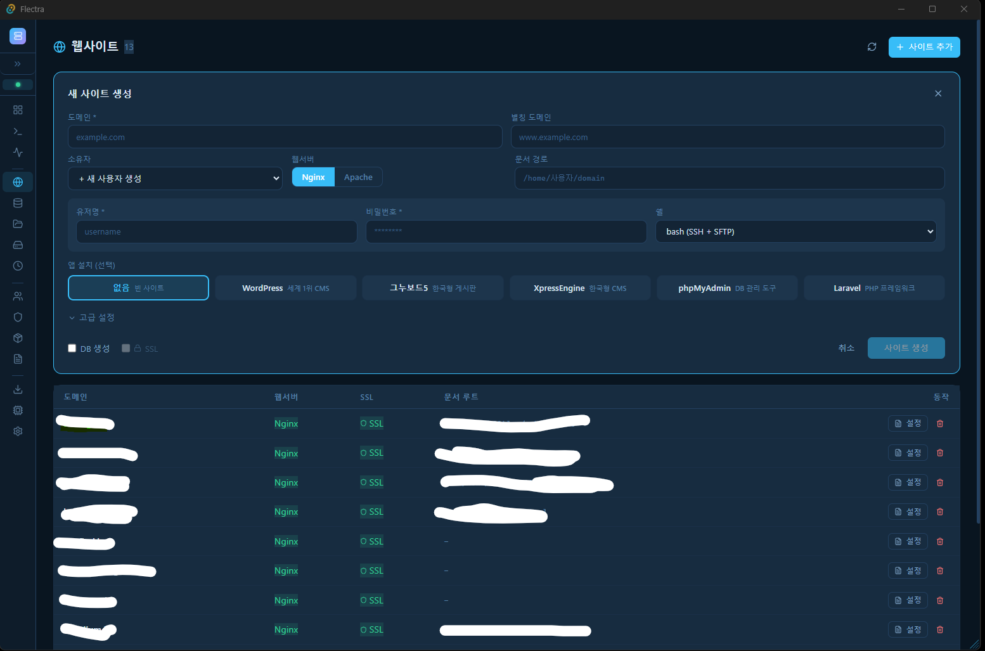This screenshot has width=985, height=651.
Task: Enable the DB 생성 checkbox
Action: point(72,348)
